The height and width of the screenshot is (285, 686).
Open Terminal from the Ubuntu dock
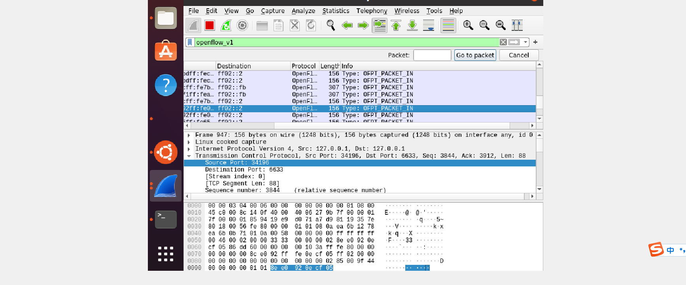pyautogui.click(x=166, y=219)
